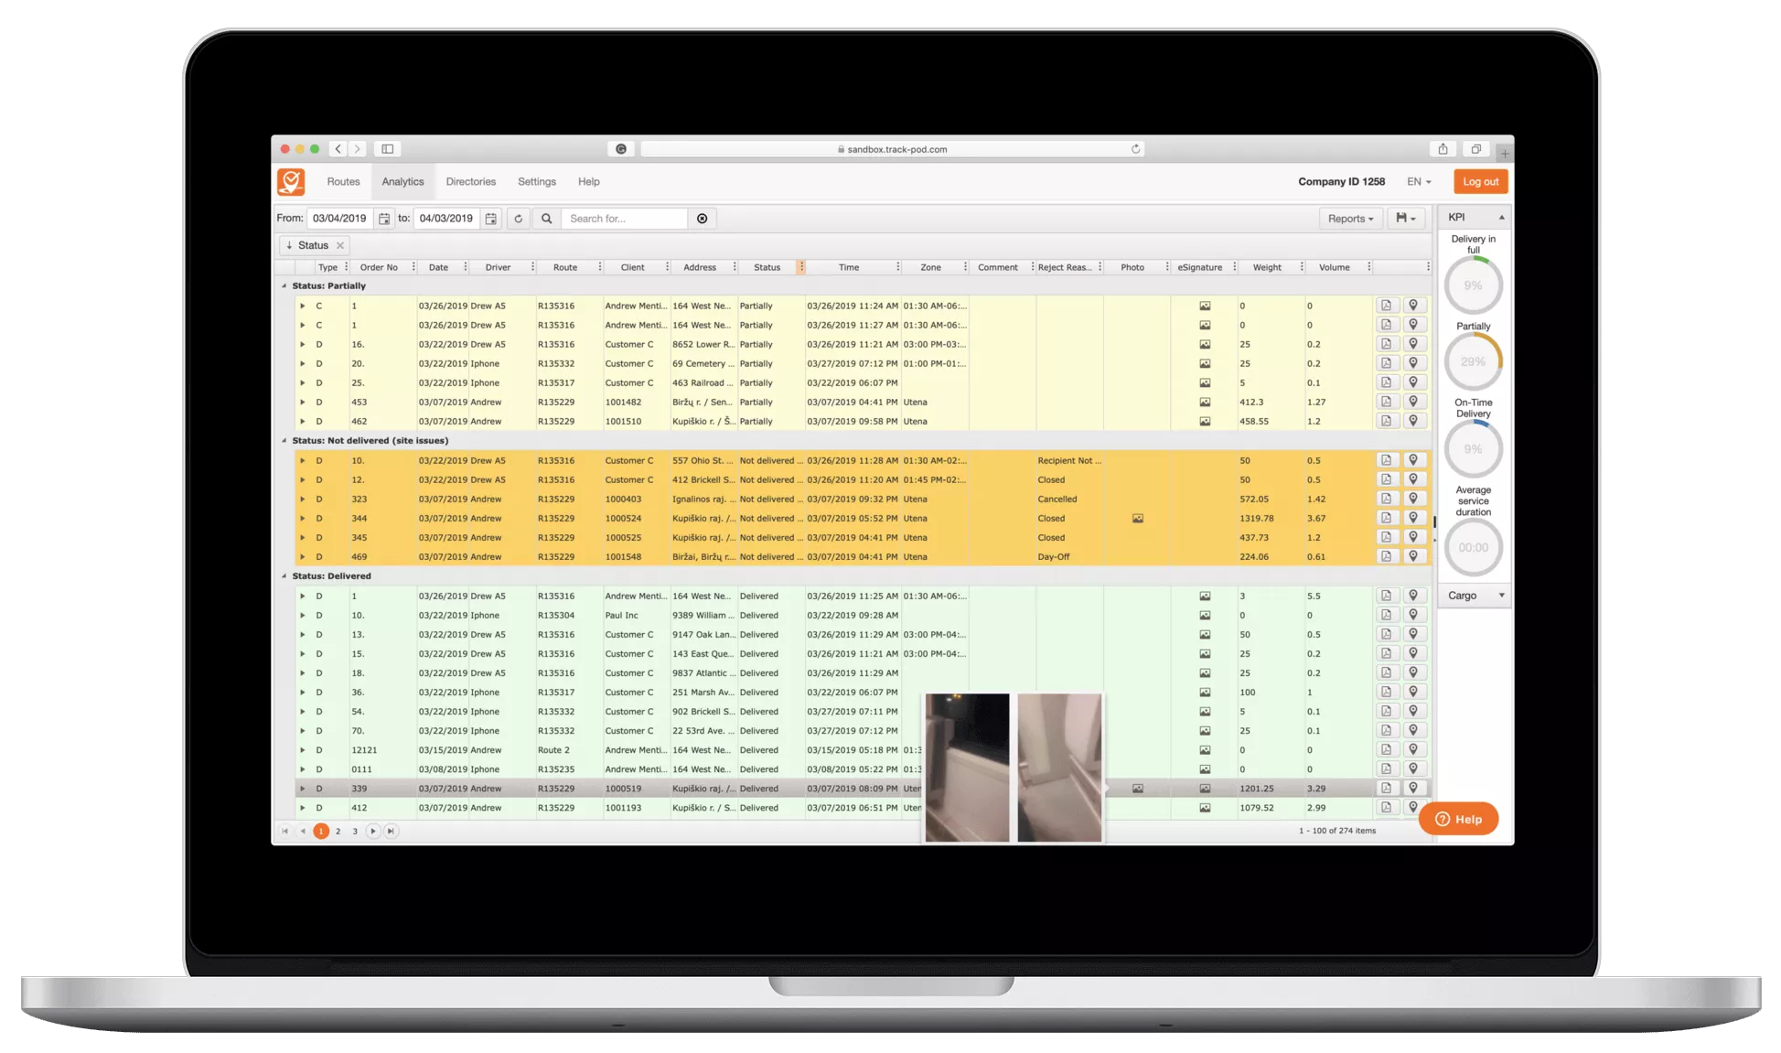This screenshot has height=1053, width=1781.
Task: Collapse the Status: Delivered group
Action: [284, 575]
